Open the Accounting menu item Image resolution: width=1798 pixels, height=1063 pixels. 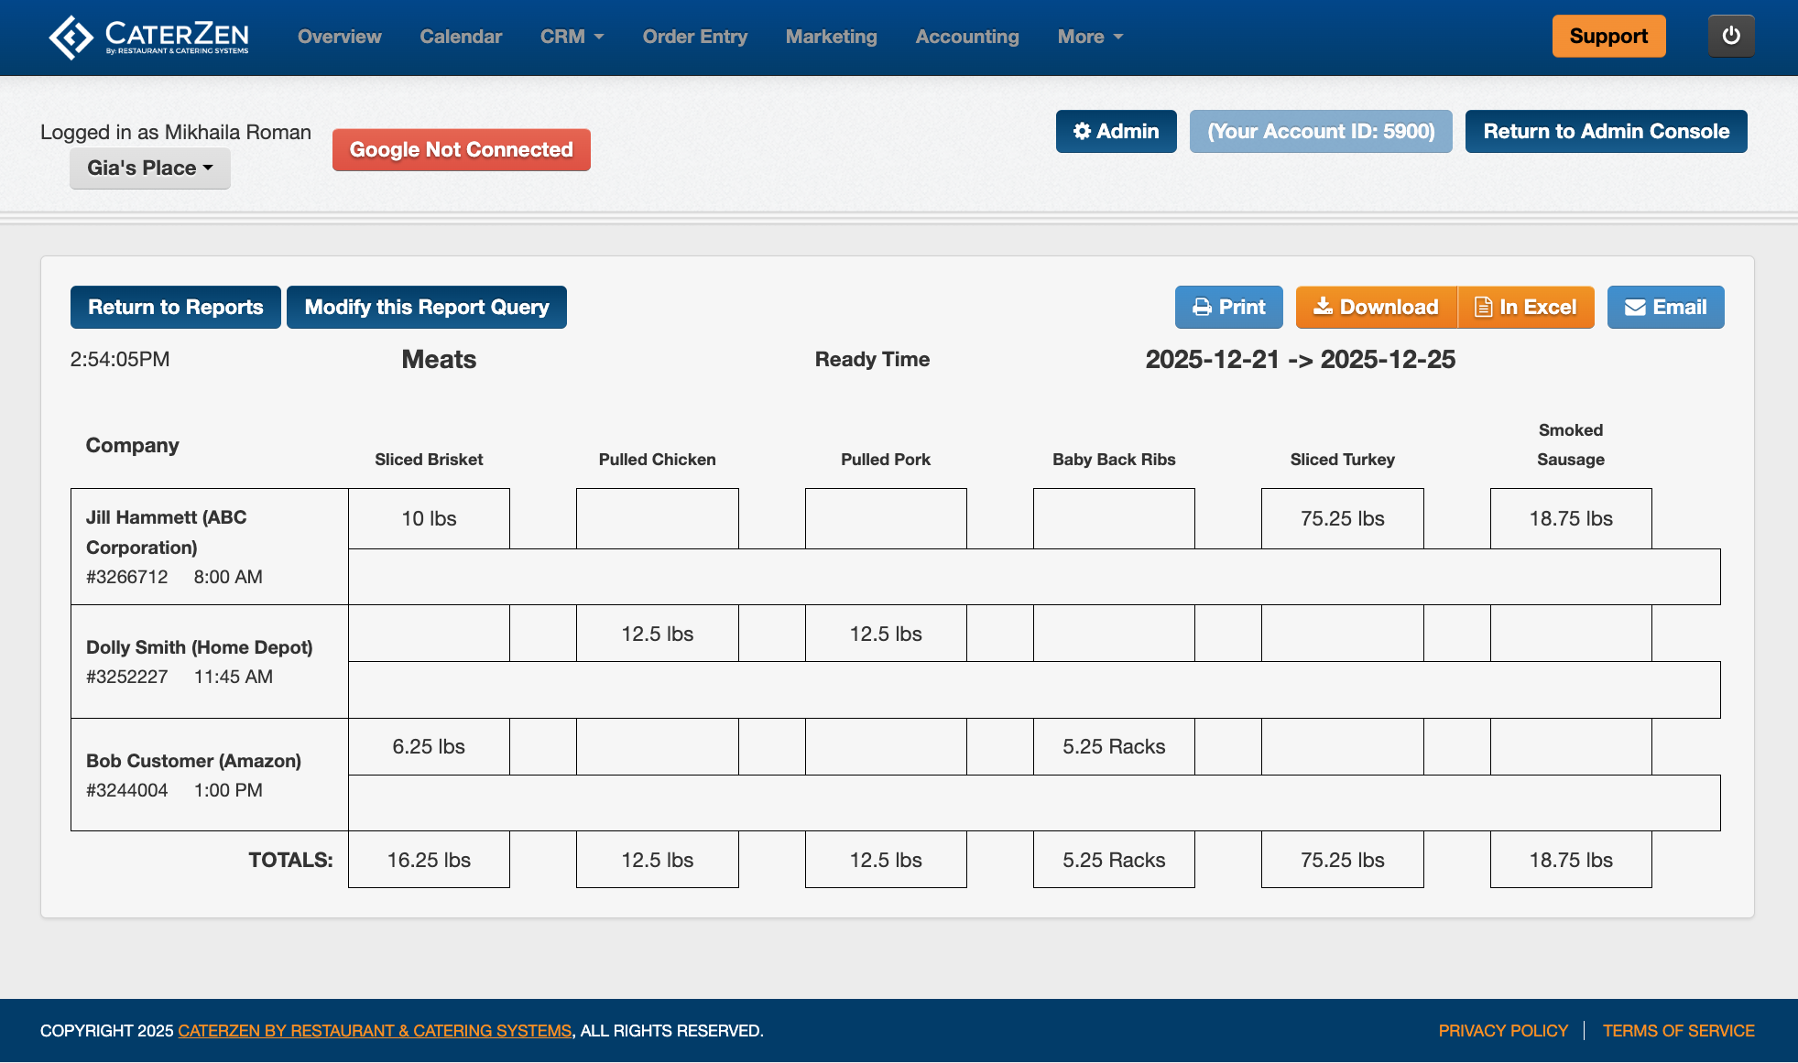(967, 37)
